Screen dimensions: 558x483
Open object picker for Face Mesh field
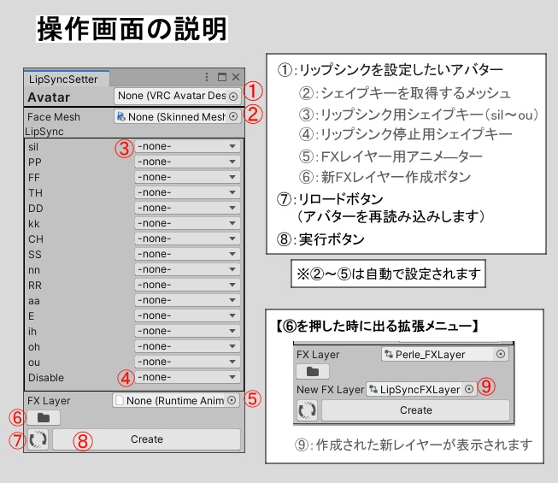233,116
